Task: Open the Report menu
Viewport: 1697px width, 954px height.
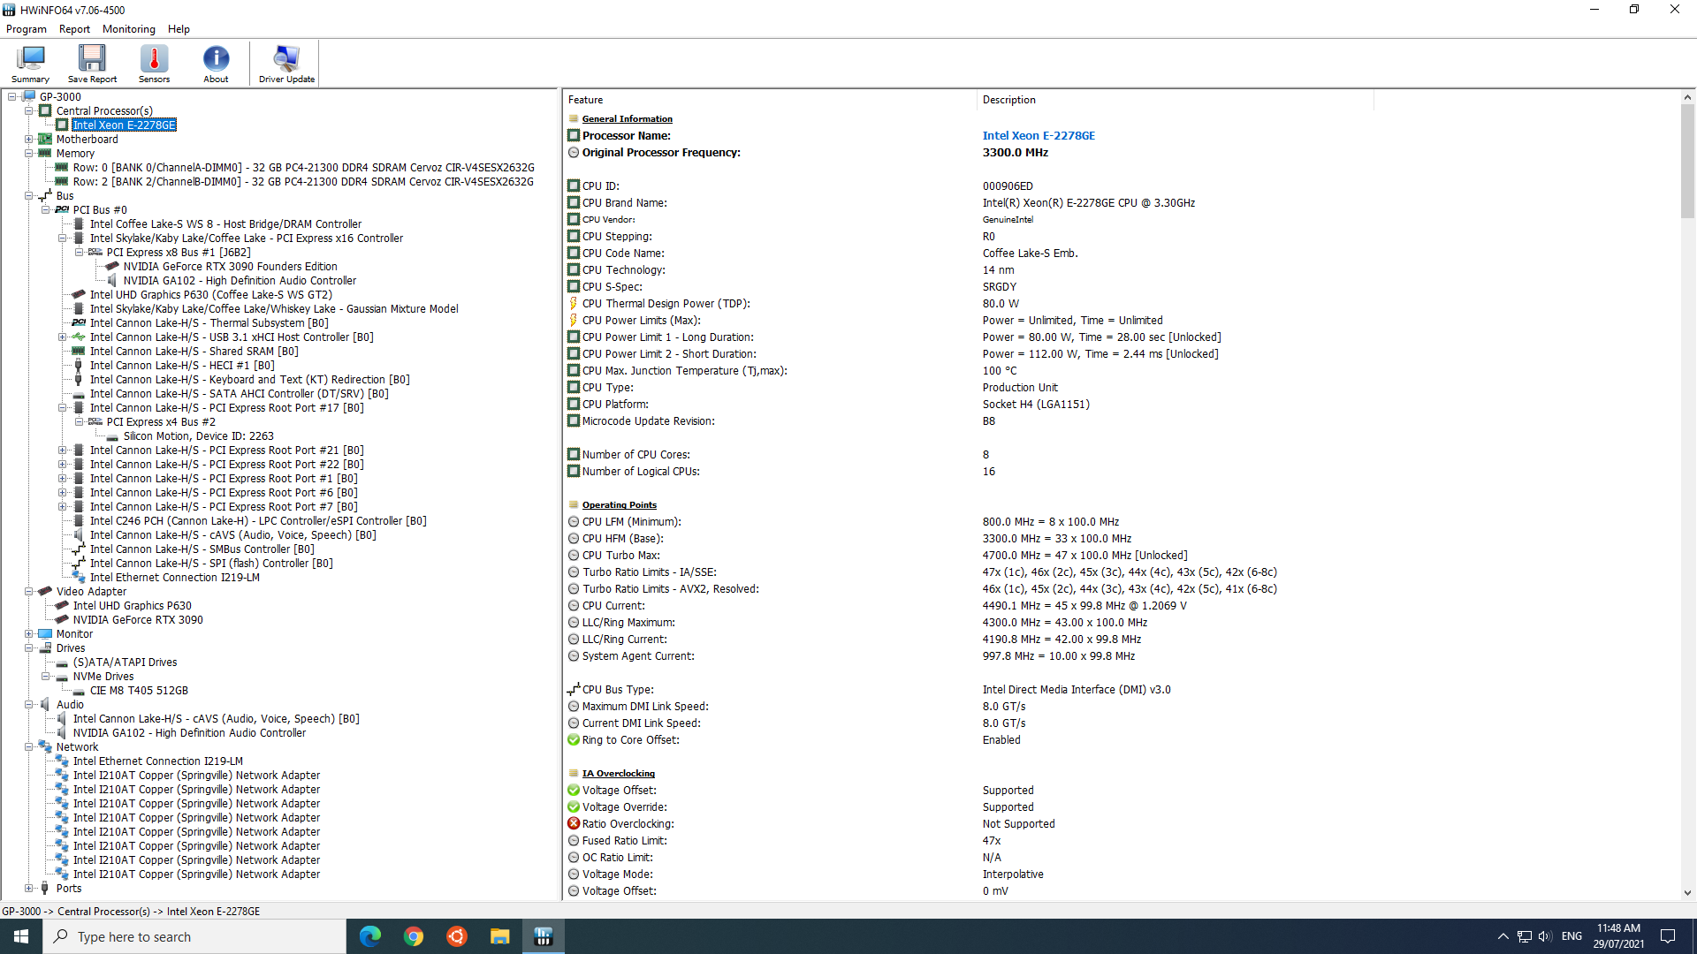Action: [74, 29]
